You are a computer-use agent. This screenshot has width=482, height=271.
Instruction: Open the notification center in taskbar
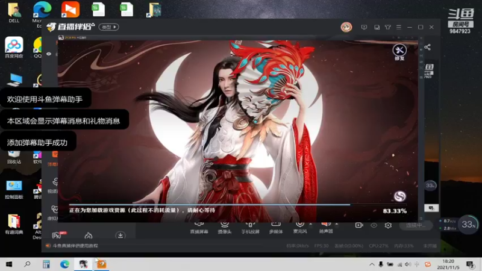[470, 264]
